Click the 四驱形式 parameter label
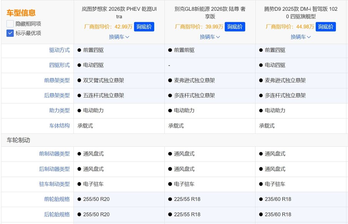The width and height of the screenshot is (348, 224). pyautogui.click(x=59, y=65)
